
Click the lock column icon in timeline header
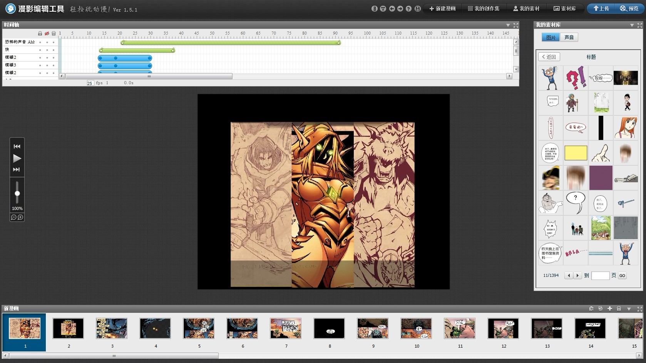(40, 33)
